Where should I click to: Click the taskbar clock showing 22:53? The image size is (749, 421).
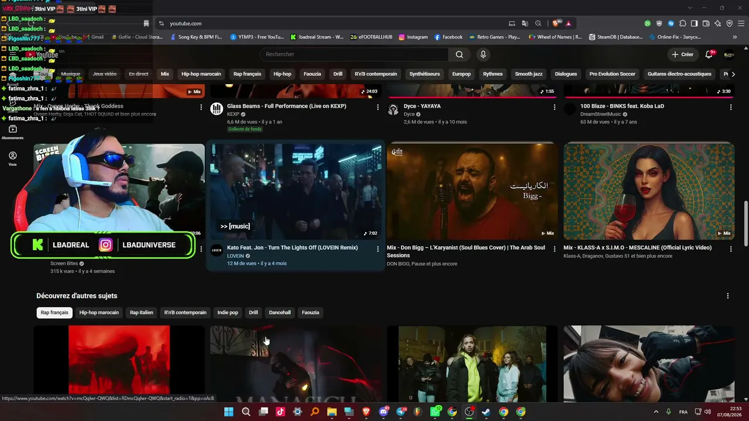[x=731, y=412]
